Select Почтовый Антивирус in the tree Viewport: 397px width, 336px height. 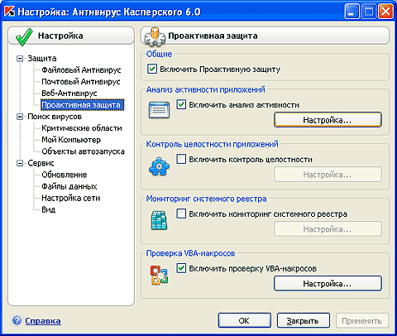click(81, 82)
